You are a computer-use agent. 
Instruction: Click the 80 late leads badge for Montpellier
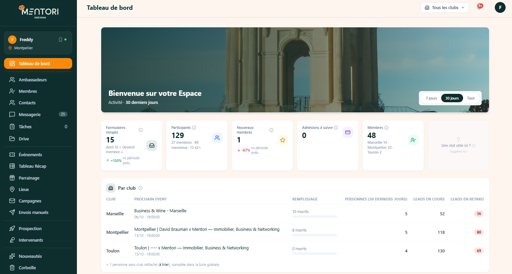click(x=479, y=232)
